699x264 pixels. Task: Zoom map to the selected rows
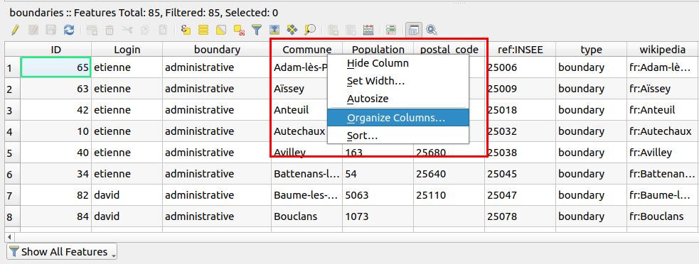(310, 30)
